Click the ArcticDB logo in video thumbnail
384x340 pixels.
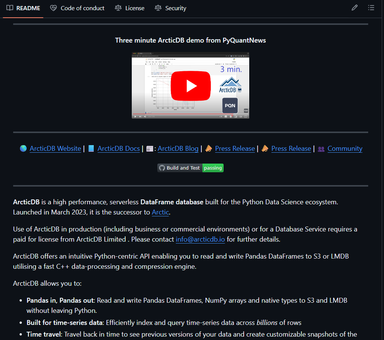click(230, 85)
